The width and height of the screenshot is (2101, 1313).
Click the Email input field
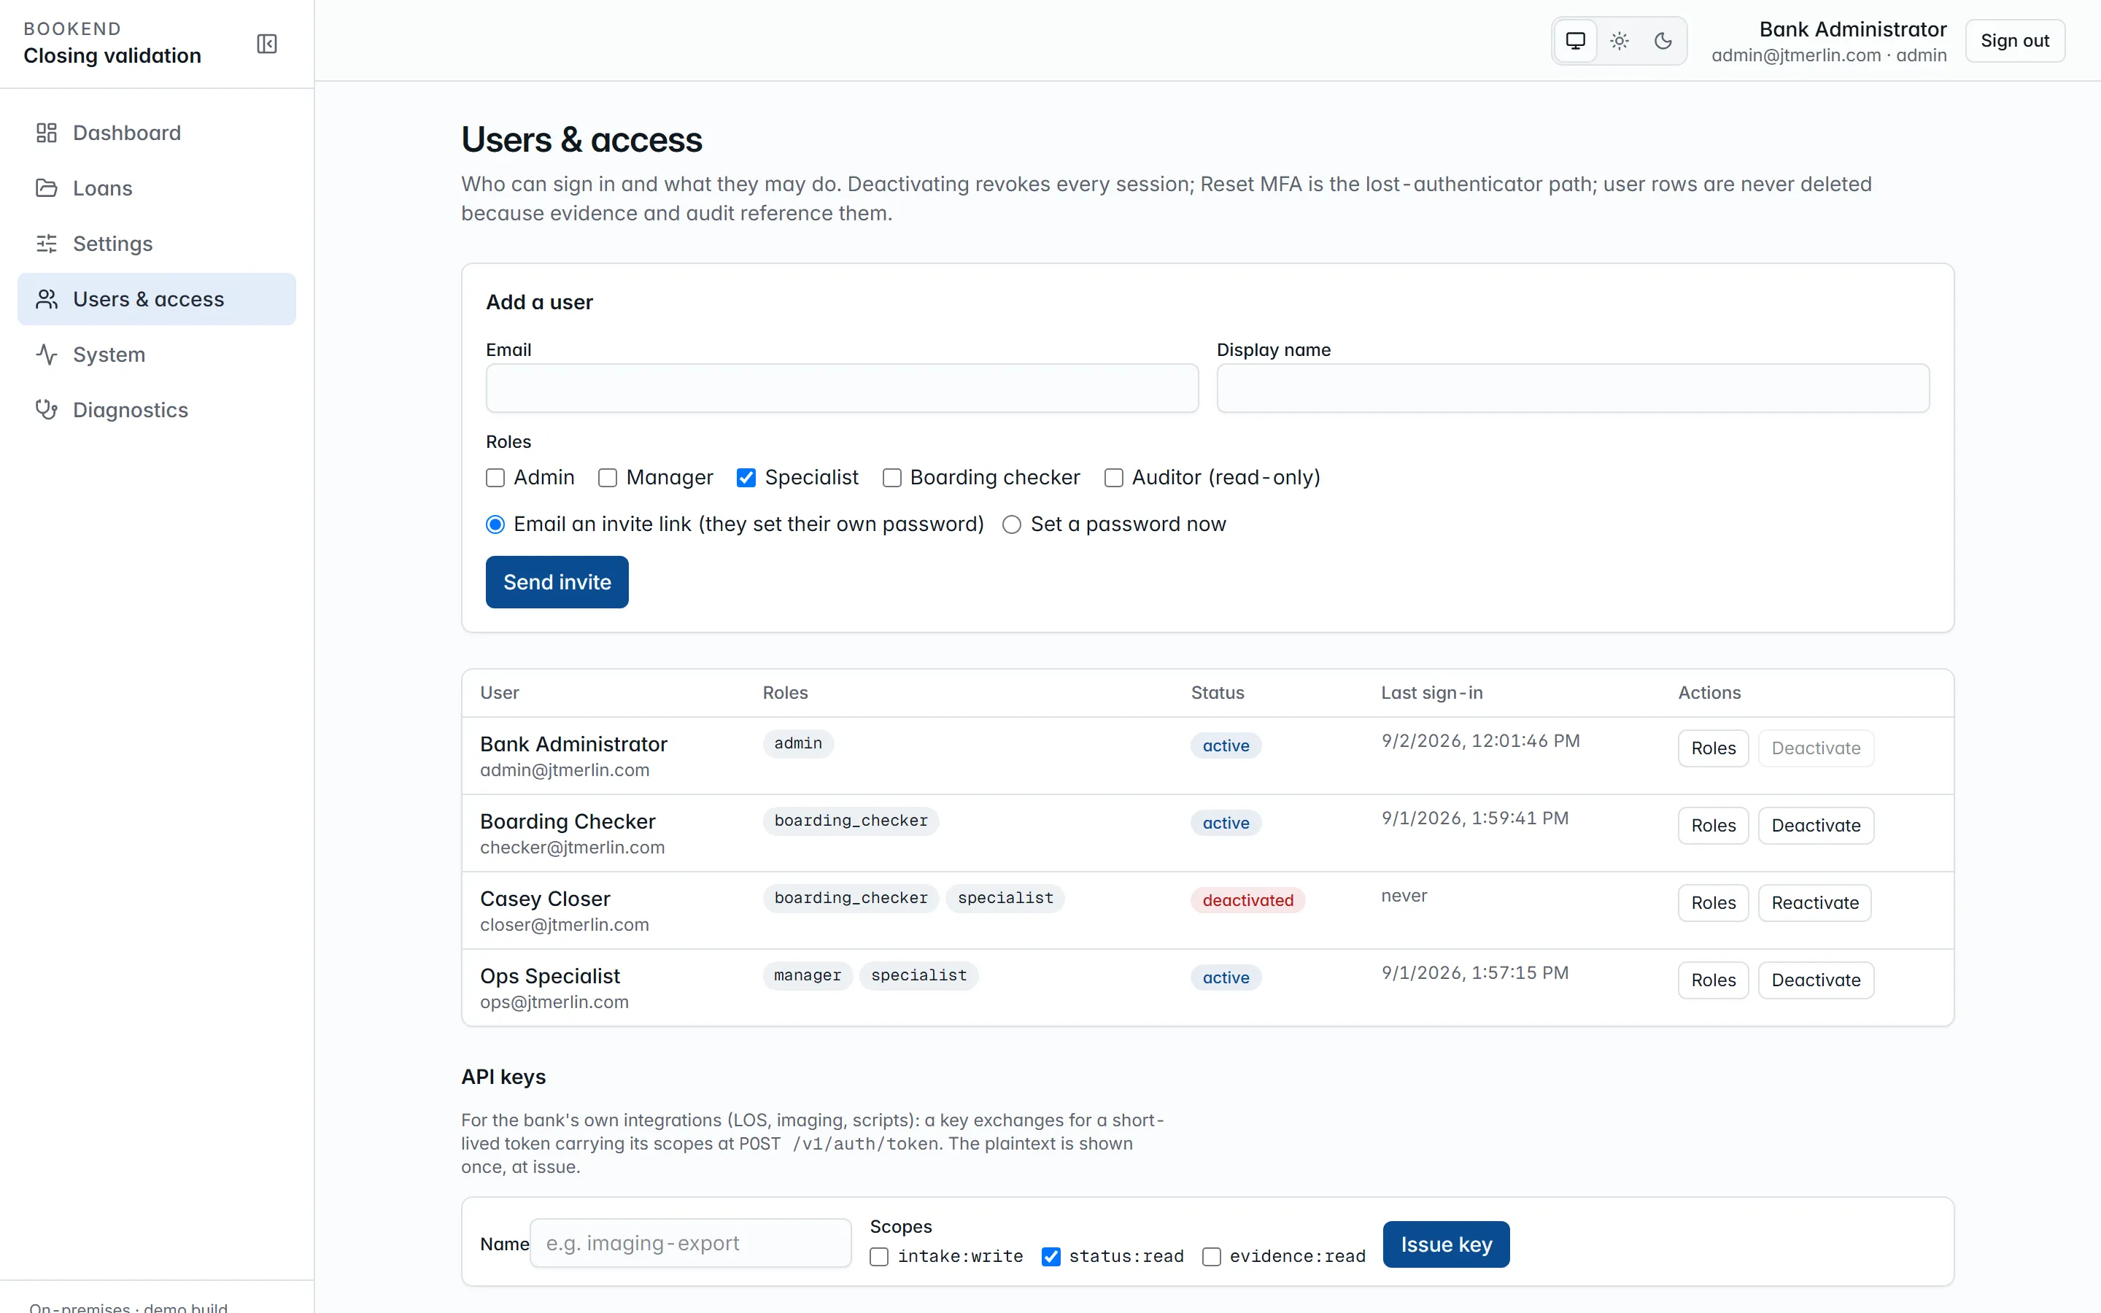[842, 388]
